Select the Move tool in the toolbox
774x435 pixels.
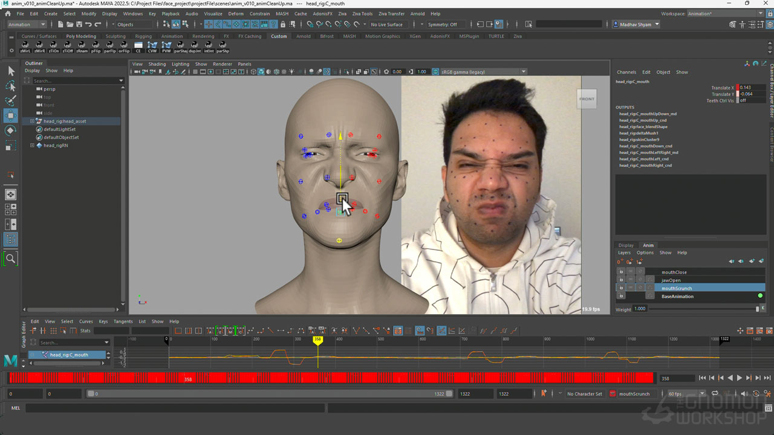coord(11,115)
